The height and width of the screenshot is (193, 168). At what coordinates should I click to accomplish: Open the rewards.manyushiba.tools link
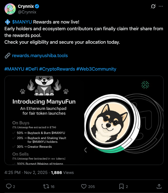(40, 55)
